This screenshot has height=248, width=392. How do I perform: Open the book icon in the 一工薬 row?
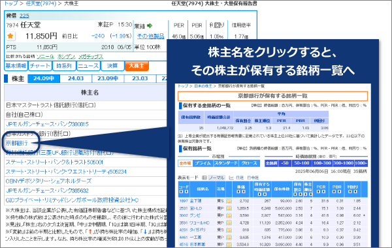[x=229, y=237]
